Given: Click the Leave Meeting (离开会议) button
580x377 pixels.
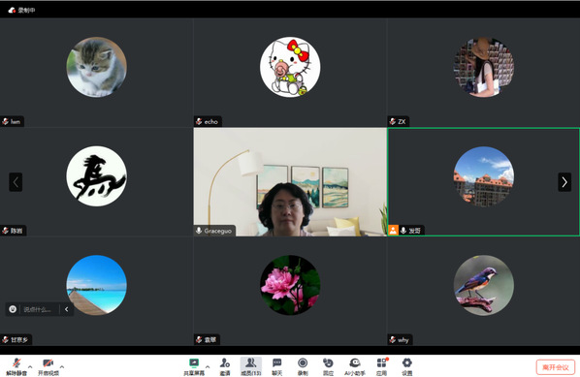Looking at the screenshot, I should click(555, 367).
